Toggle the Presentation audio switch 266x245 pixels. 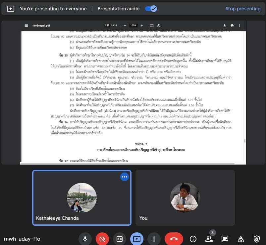click(151, 9)
